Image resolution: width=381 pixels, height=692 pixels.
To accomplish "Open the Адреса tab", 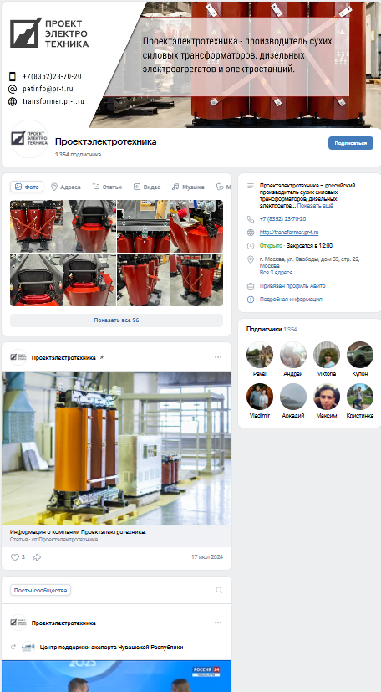I will (66, 187).
